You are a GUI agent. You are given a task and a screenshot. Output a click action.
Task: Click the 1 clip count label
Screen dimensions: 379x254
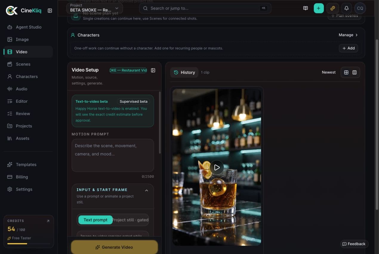coord(205,72)
